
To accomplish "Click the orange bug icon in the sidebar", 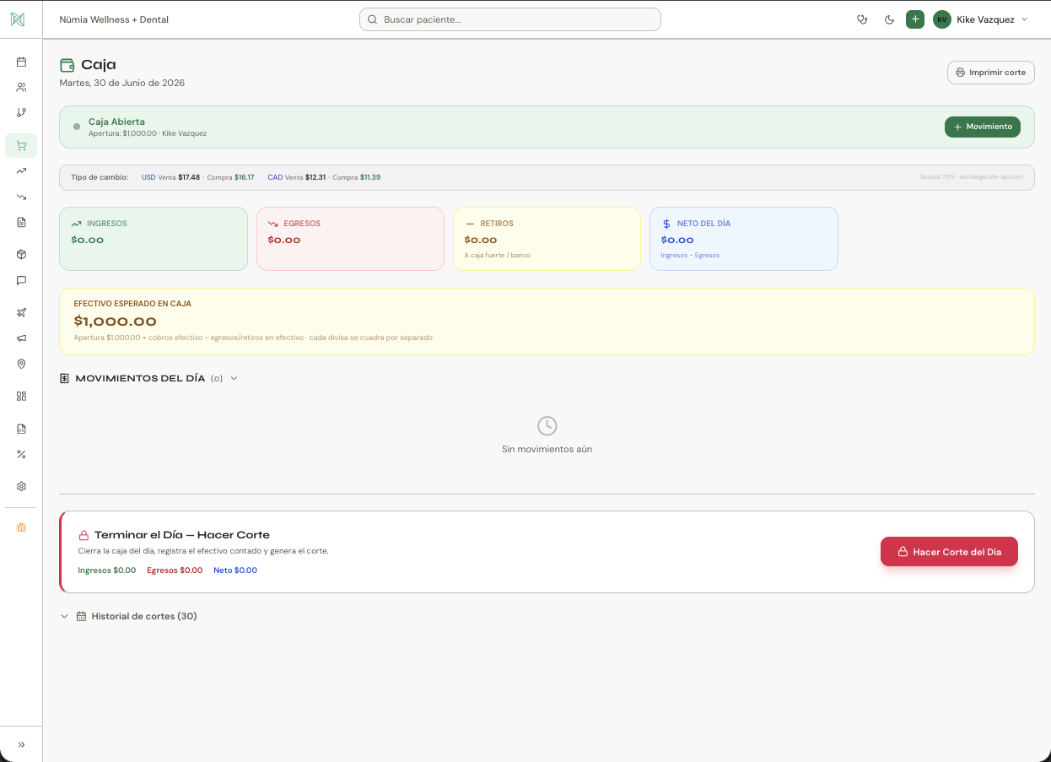I will click(x=21, y=527).
